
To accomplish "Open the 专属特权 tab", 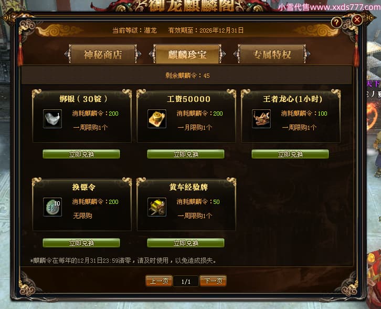I will tap(272, 54).
